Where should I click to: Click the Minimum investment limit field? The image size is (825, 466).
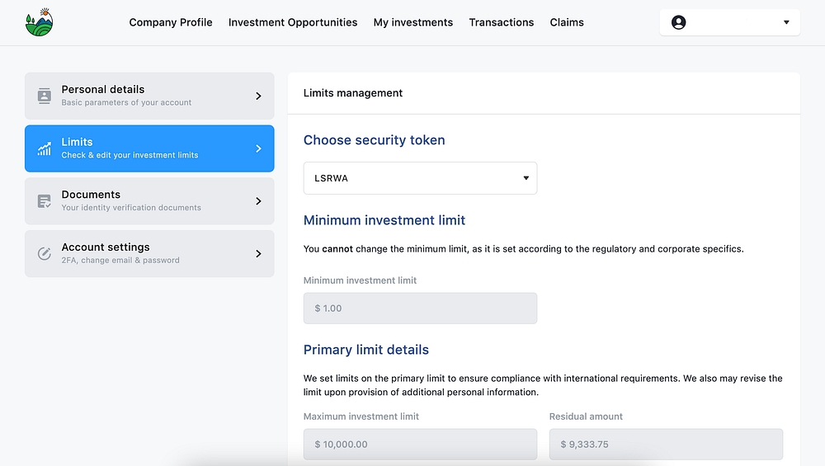(x=420, y=308)
